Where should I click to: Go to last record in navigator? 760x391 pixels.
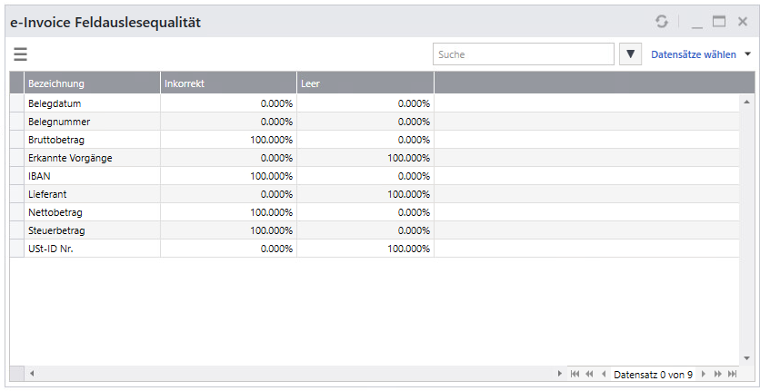click(732, 374)
